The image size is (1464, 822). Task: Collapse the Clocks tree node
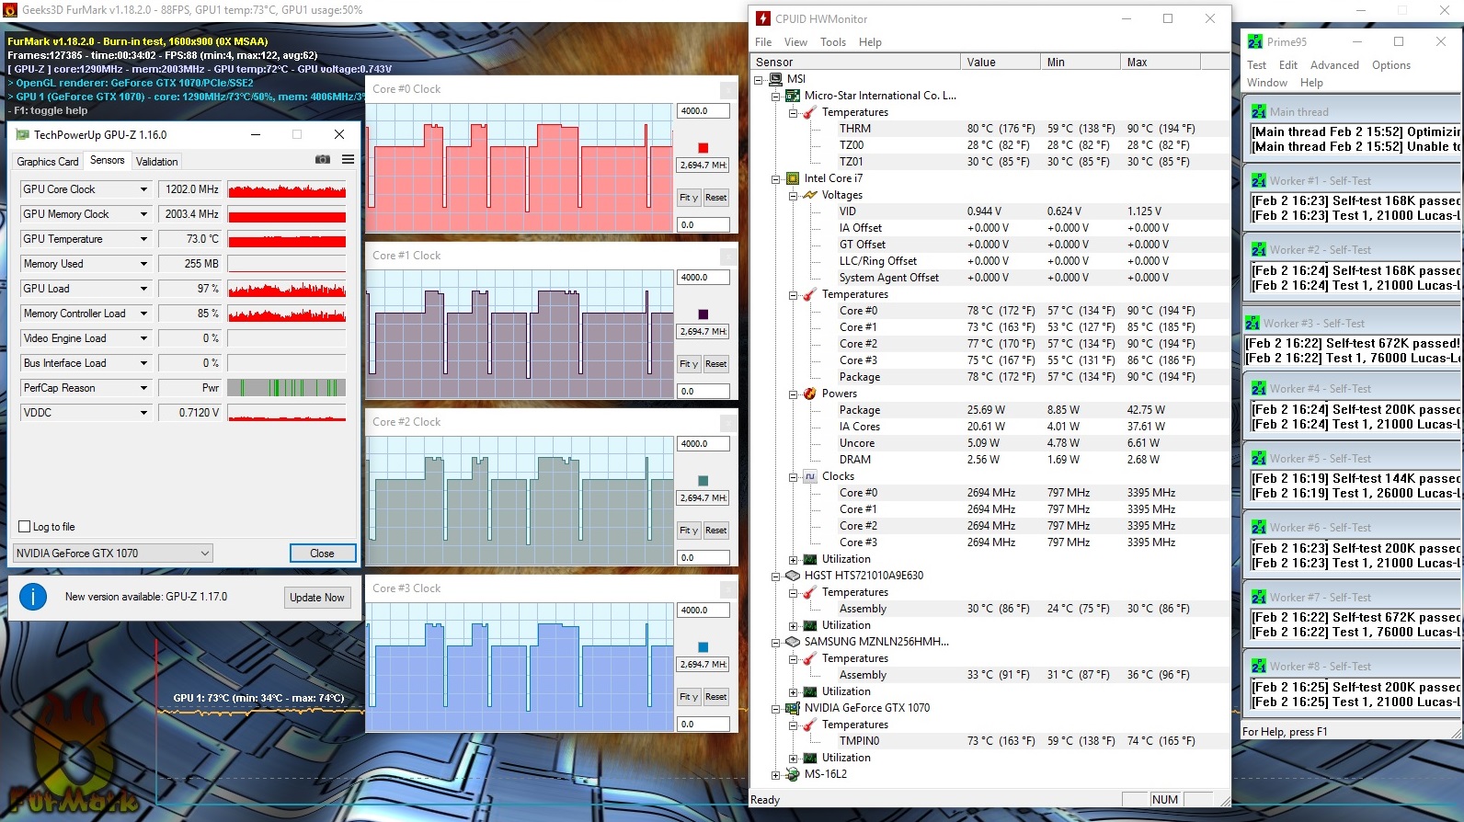click(x=793, y=477)
